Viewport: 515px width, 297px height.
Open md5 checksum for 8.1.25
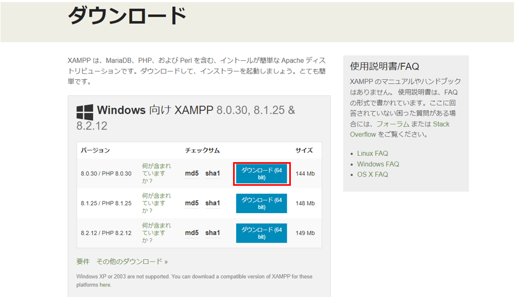point(192,203)
